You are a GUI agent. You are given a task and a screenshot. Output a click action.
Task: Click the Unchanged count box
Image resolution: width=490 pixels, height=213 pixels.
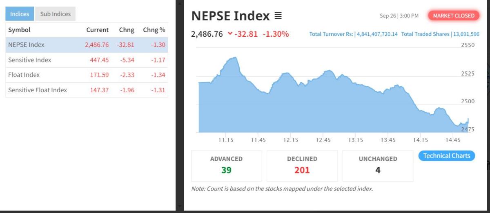coord(378,165)
